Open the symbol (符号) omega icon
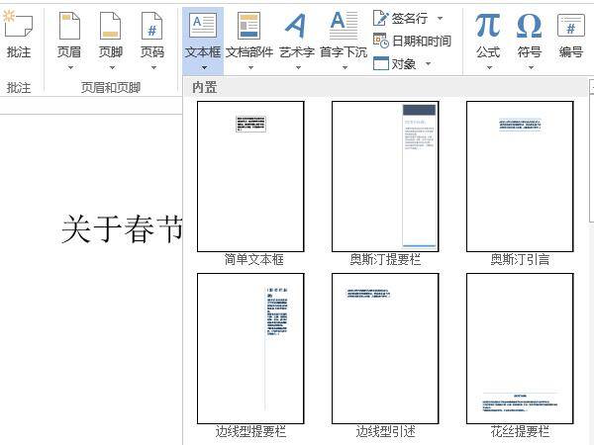The height and width of the screenshot is (445, 594). pyautogui.click(x=530, y=26)
